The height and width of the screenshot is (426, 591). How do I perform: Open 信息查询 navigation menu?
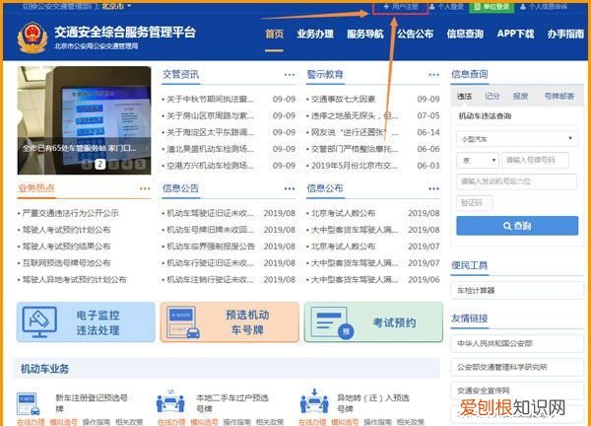tap(465, 34)
